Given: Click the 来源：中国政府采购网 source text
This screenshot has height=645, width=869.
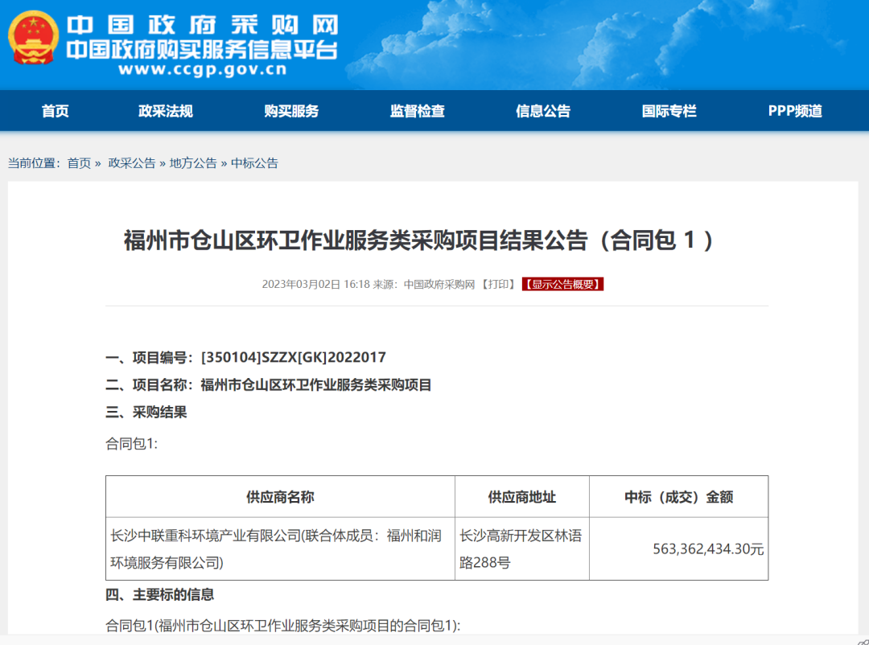Looking at the screenshot, I should [x=424, y=284].
